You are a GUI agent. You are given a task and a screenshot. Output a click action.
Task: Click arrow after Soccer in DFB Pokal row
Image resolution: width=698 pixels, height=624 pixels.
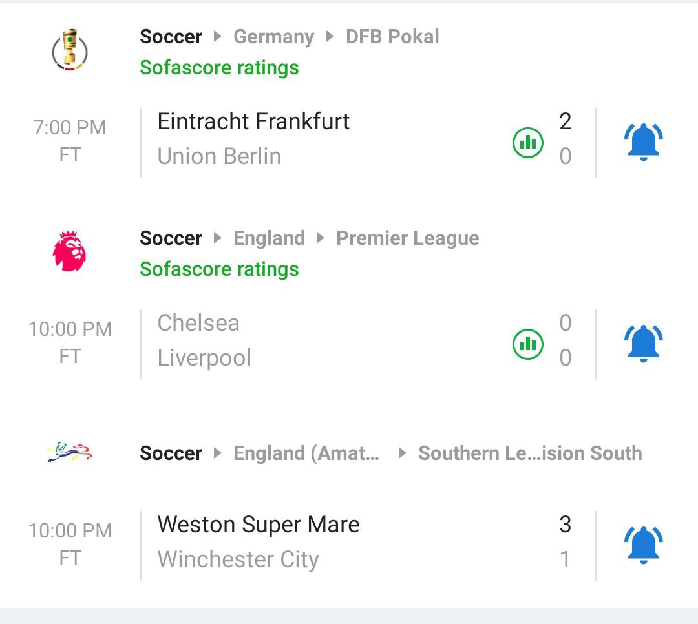pyautogui.click(x=218, y=37)
